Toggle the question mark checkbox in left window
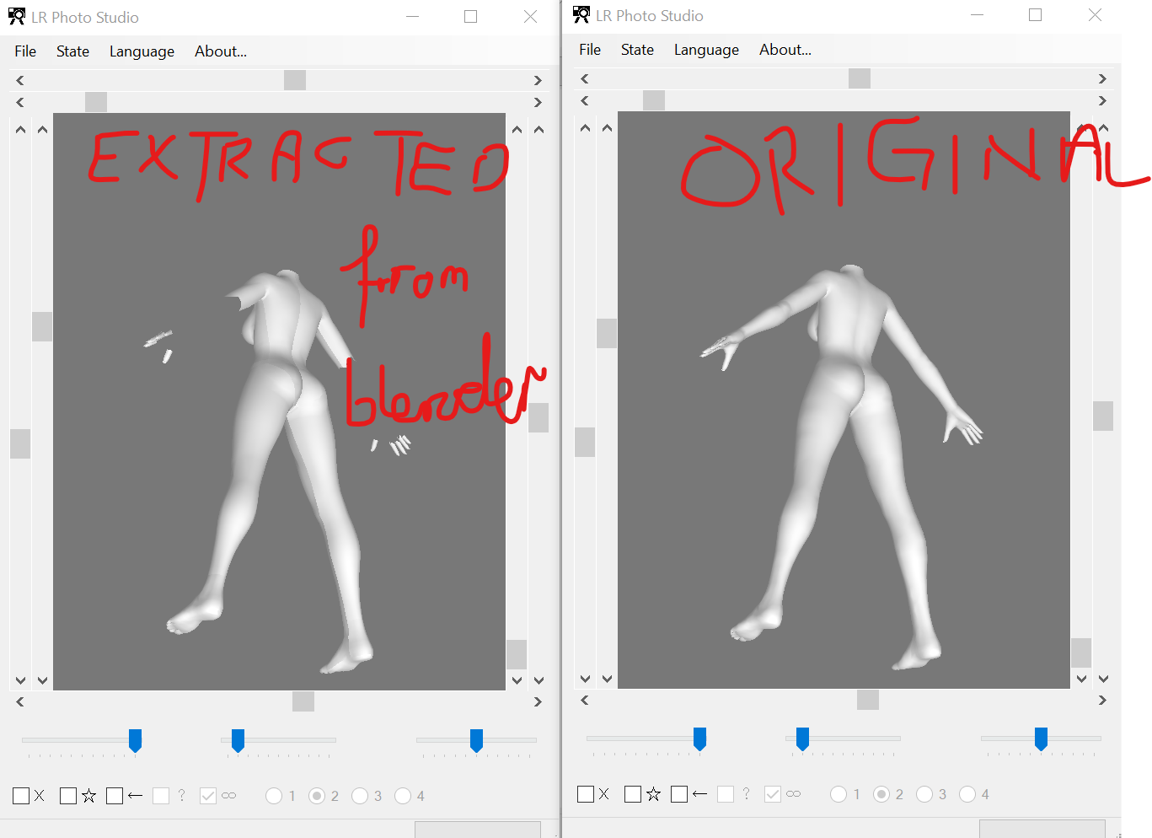This screenshot has width=1152, height=838. 161,796
